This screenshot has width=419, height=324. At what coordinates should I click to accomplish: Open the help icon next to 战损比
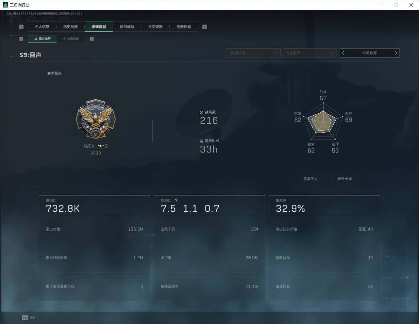176,201
